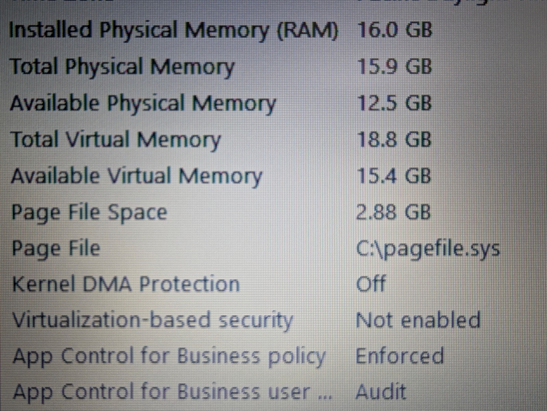Click the Available Virtual Memory label
The width and height of the screenshot is (547, 411).
[136, 176]
